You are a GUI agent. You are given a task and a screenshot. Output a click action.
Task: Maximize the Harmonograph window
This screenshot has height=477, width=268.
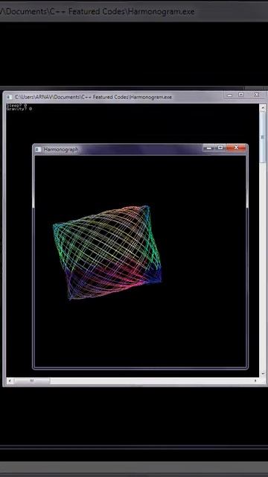coord(220,148)
